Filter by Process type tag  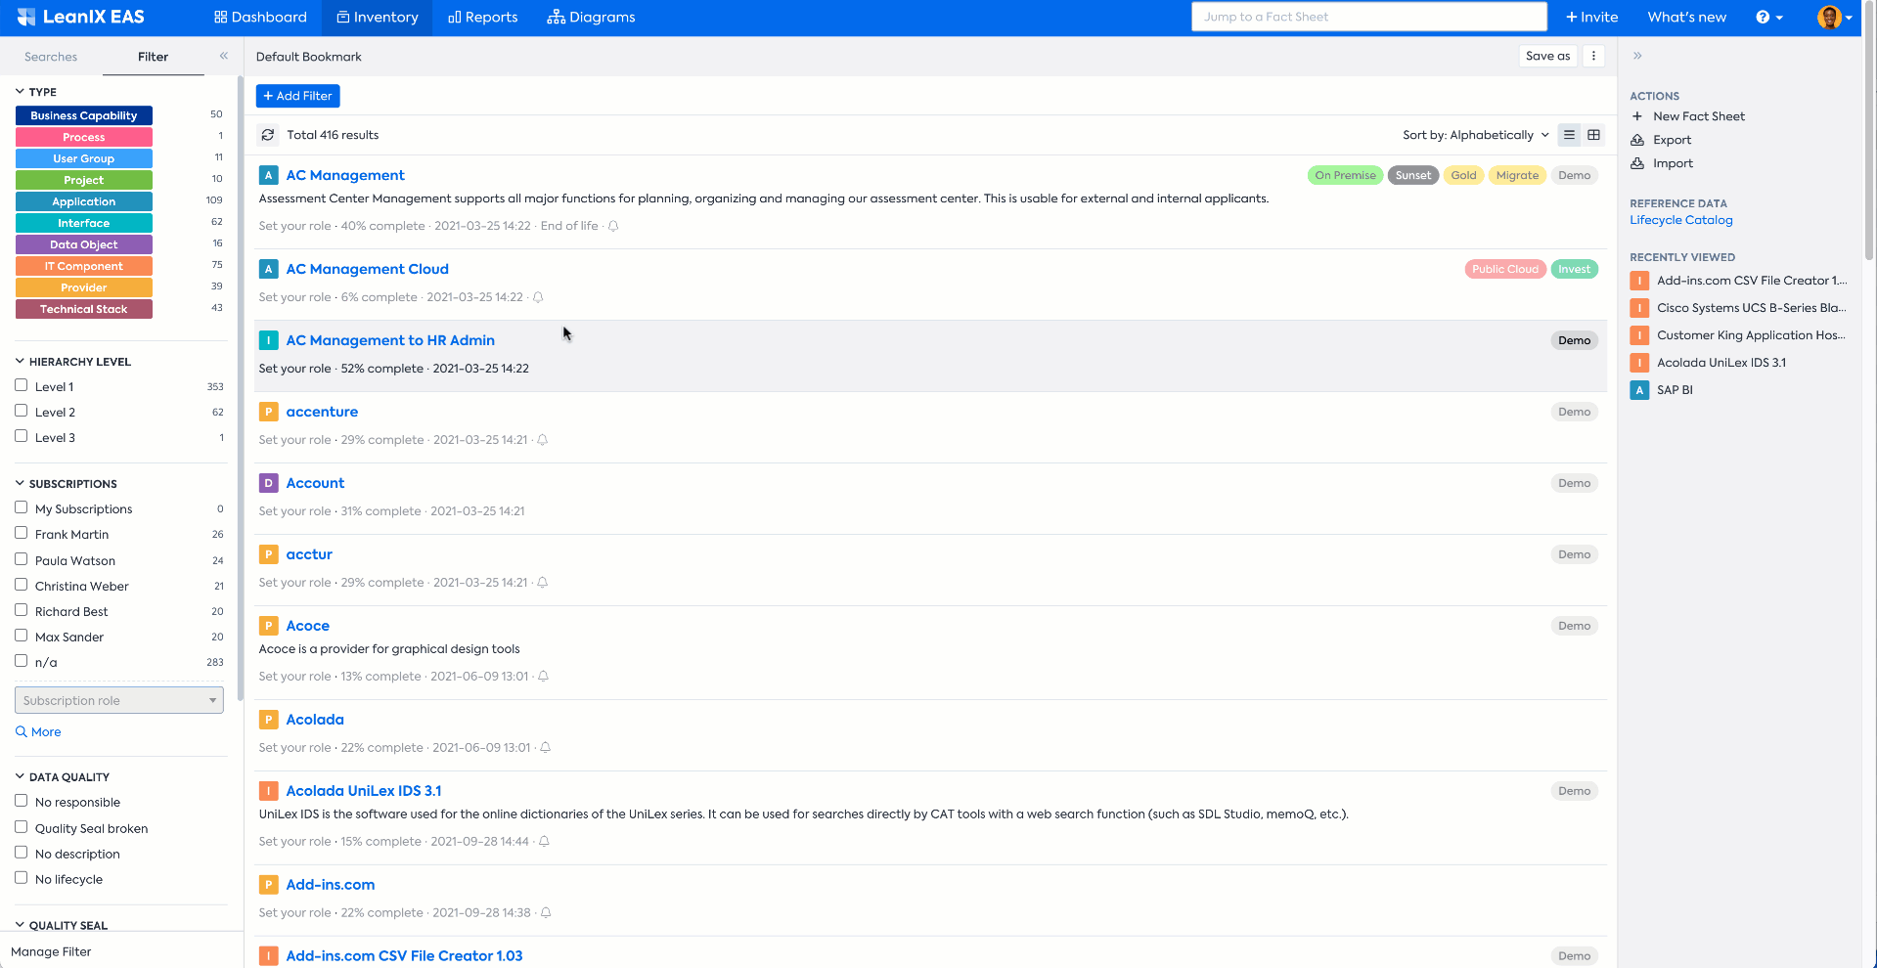click(x=84, y=137)
